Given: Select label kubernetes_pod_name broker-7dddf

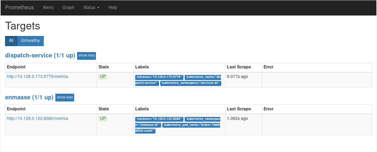Looking at the screenshot, I should click(x=191, y=125).
